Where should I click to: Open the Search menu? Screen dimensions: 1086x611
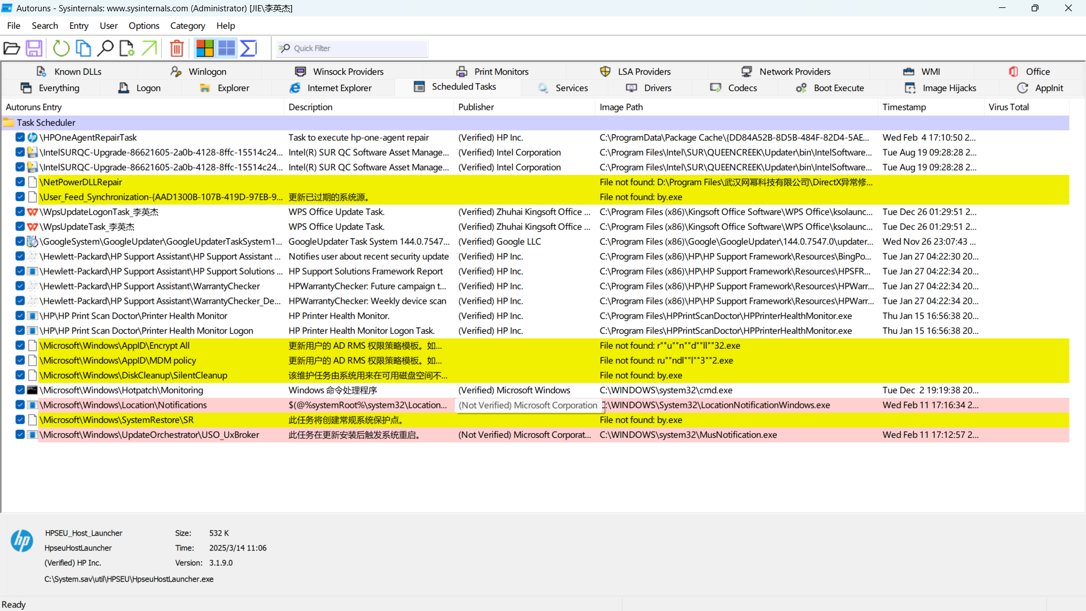pyautogui.click(x=45, y=25)
